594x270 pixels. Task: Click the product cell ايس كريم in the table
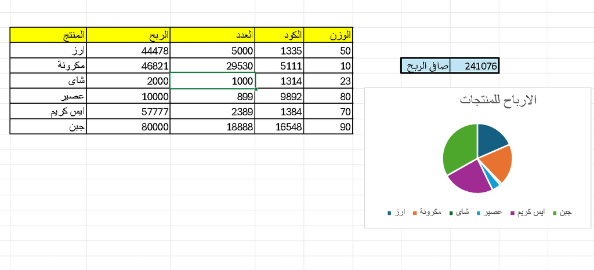pos(48,111)
